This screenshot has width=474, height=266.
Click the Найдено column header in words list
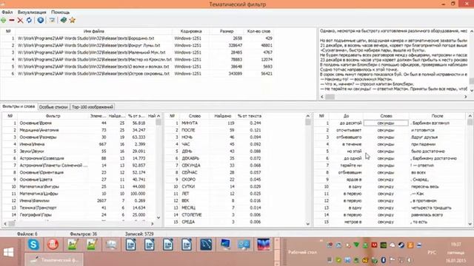(223, 116)
